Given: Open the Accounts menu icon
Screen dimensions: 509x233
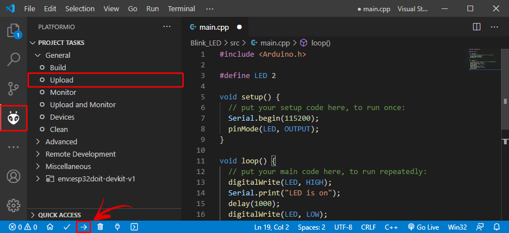Looking at the screenshot, I should [13, 176].
